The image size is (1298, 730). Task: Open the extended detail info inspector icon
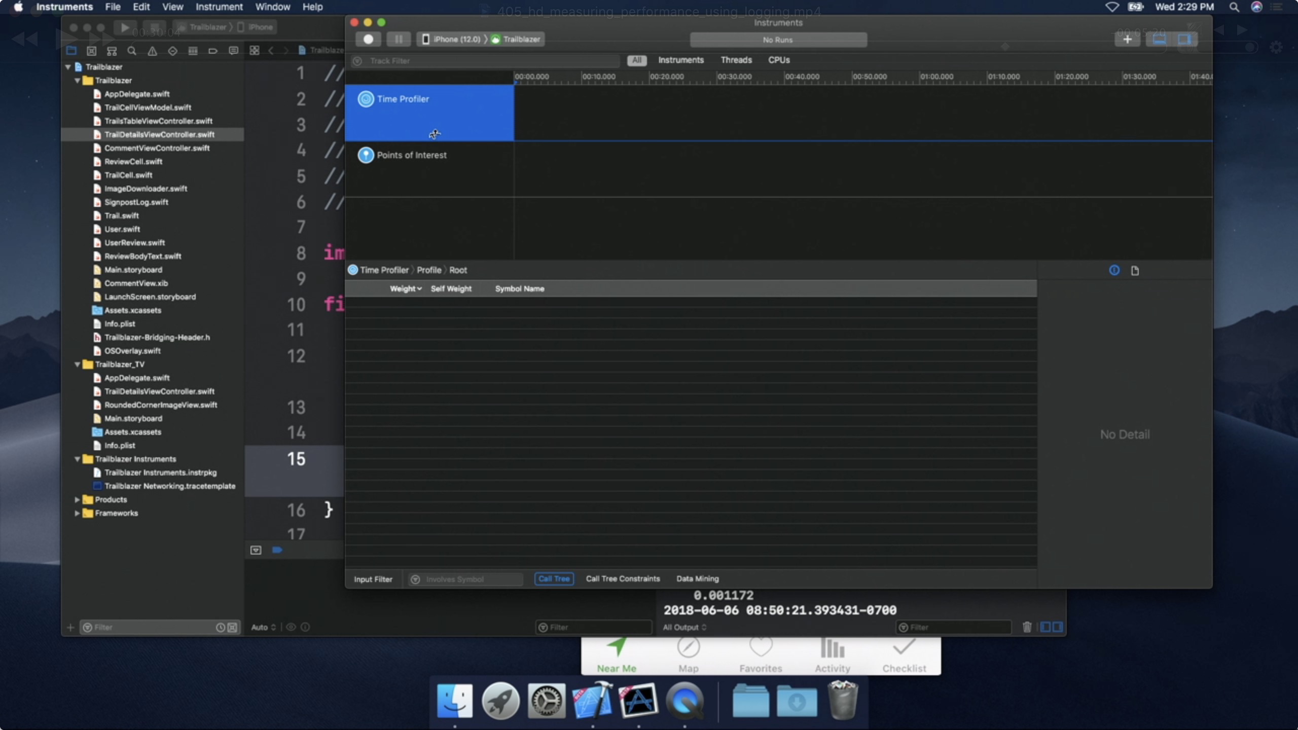[1114, 270]
